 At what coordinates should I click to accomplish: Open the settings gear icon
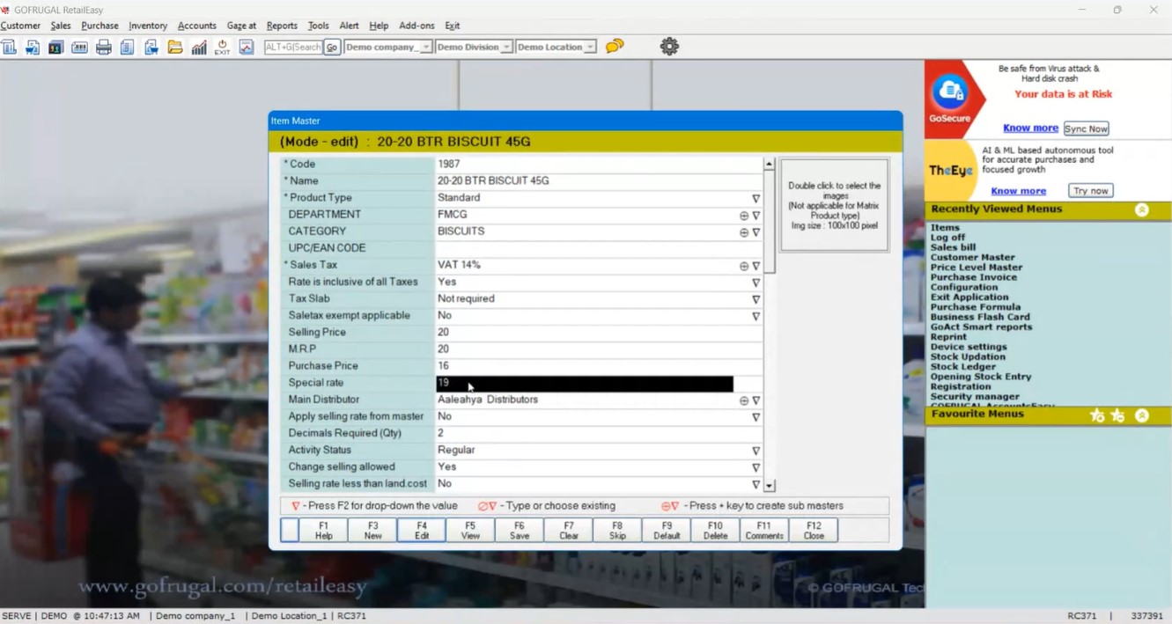[x=669, y=47]
